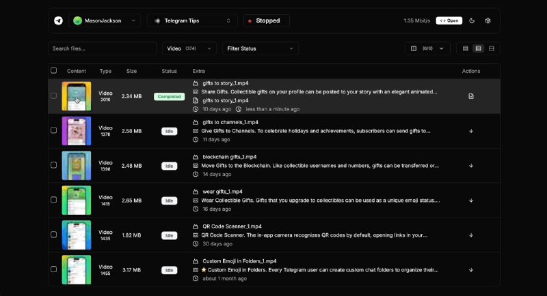The height and width of the screenshot is (296, 547).
Task: Open the columns visibility dropdown (6/6)
Action: pos(427,48)
